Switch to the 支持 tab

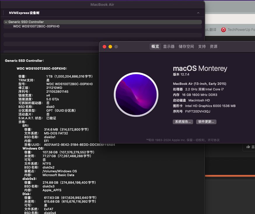[202, 47]
